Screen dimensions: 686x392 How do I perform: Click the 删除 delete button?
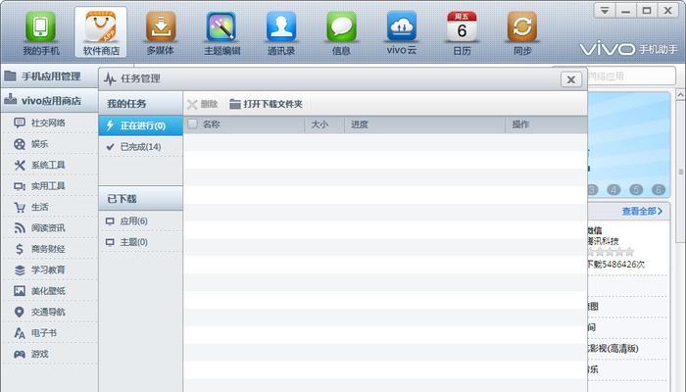[x=202, y=104]
